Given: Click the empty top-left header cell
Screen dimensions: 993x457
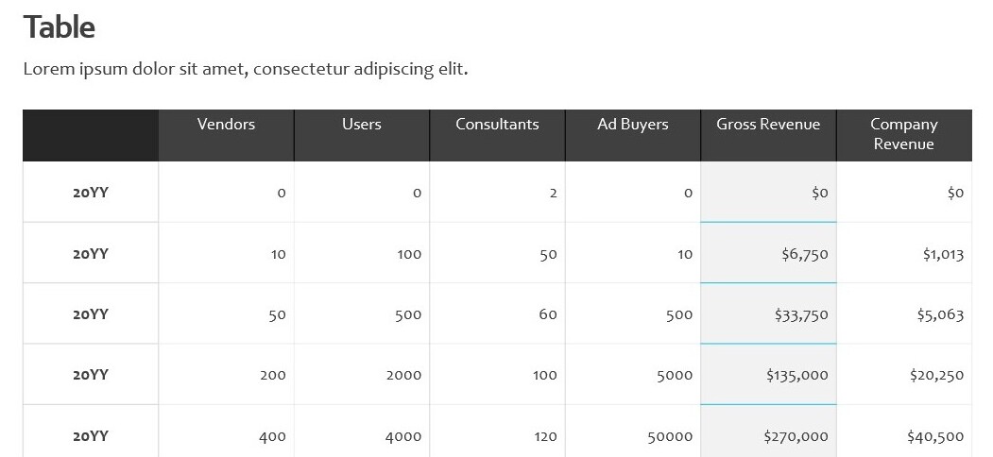Looking at the screenshot, I should [x=91, y=135].
